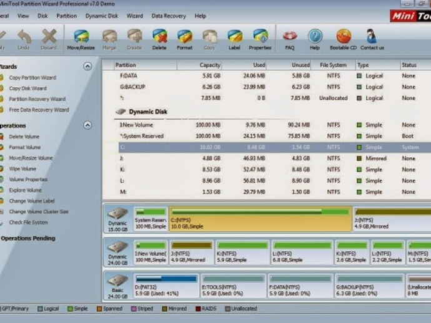Viewport: 431px width, 323px height.
Task: Click the Label toolbar icon
Action: click(x=234, y=37)
